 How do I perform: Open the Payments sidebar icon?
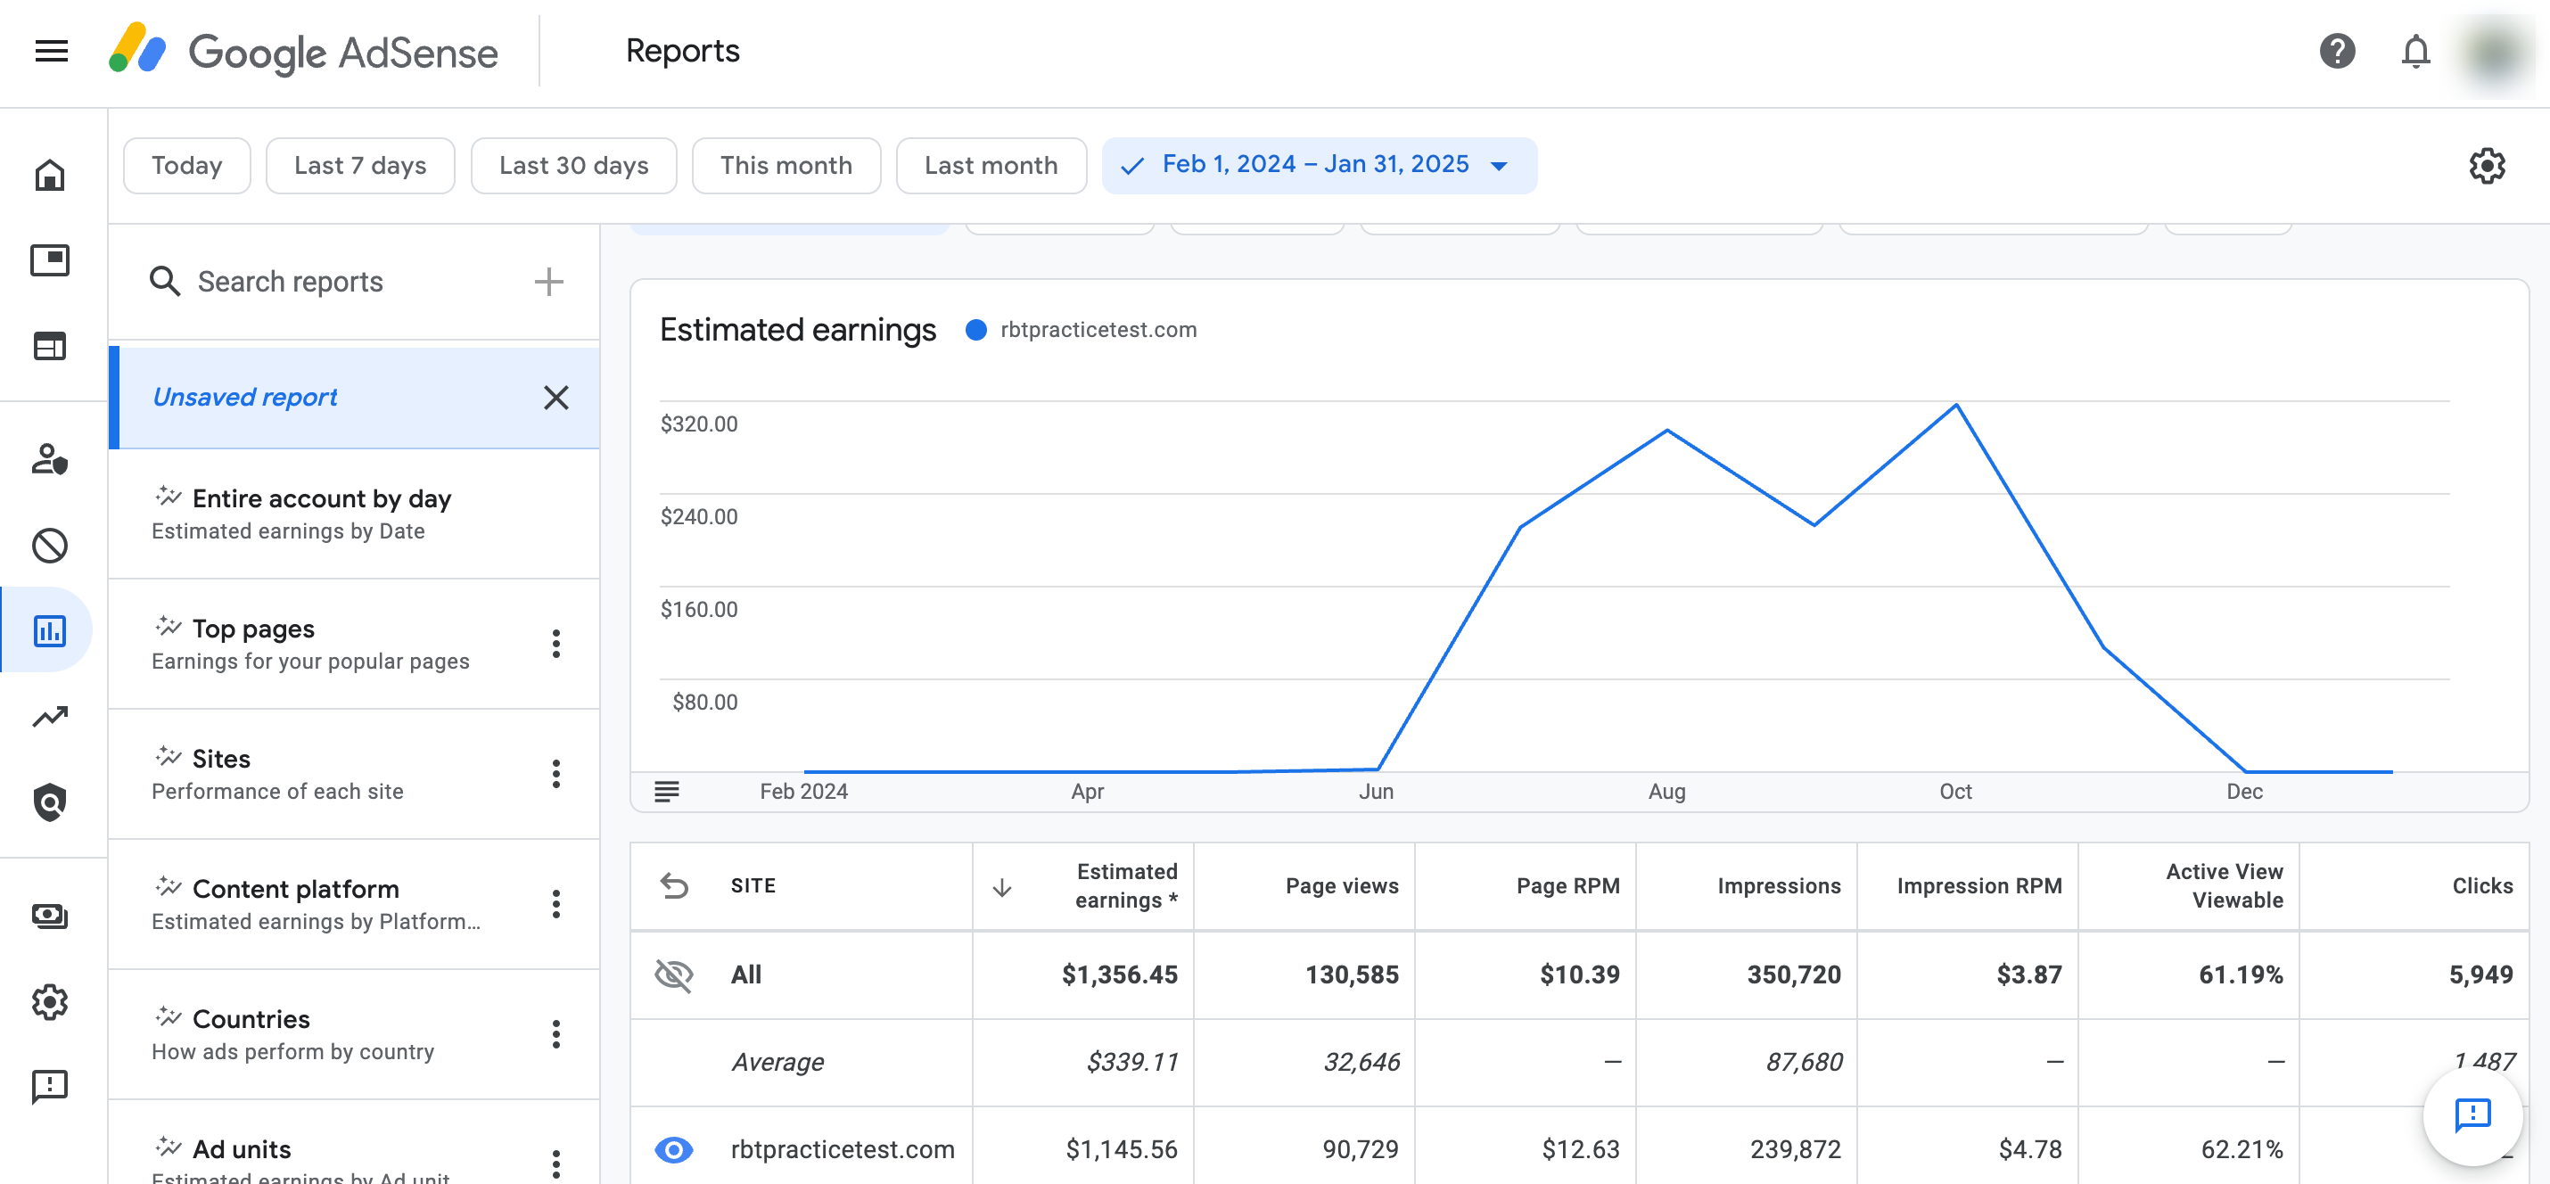(x=50, y=916)
